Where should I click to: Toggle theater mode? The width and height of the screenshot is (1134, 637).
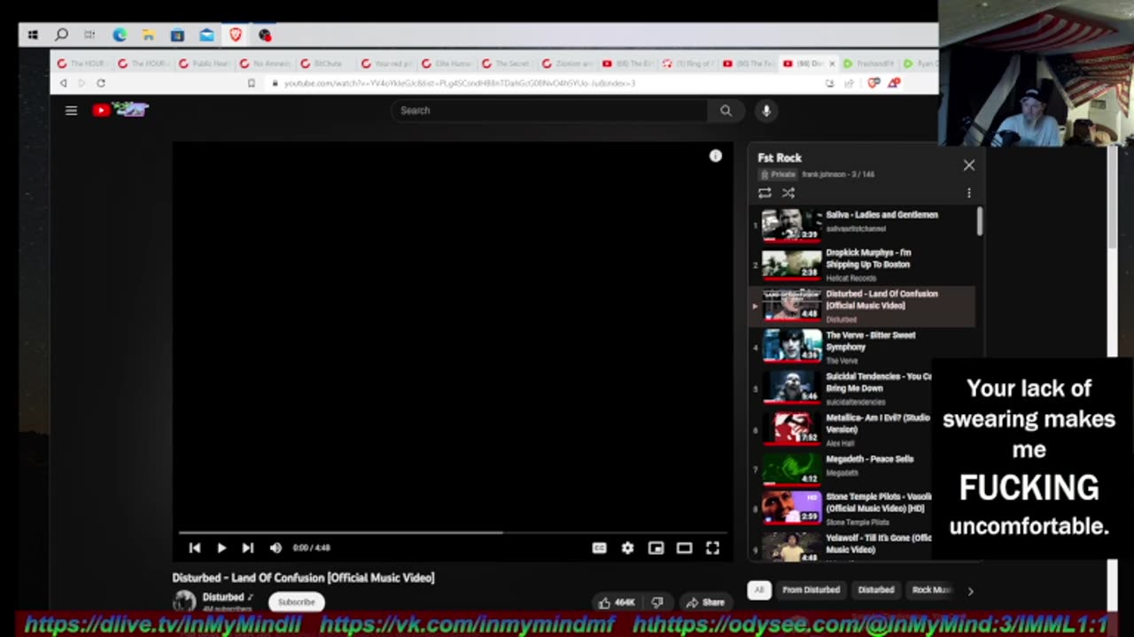click(684, 549)
